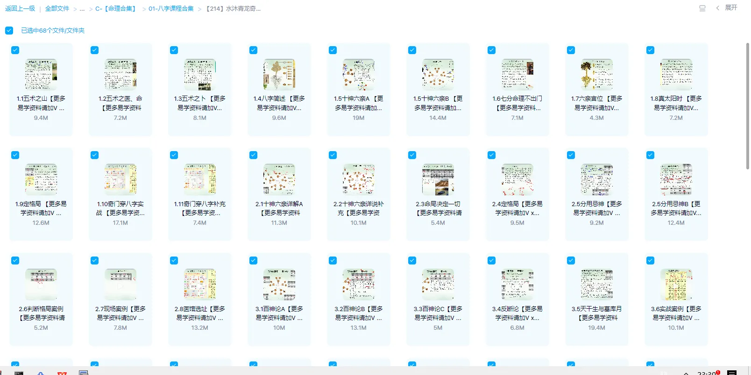Expand the collapsed breadcrumb ellipsis
Viewport: 751px width, 375px height.
(82, 8)
